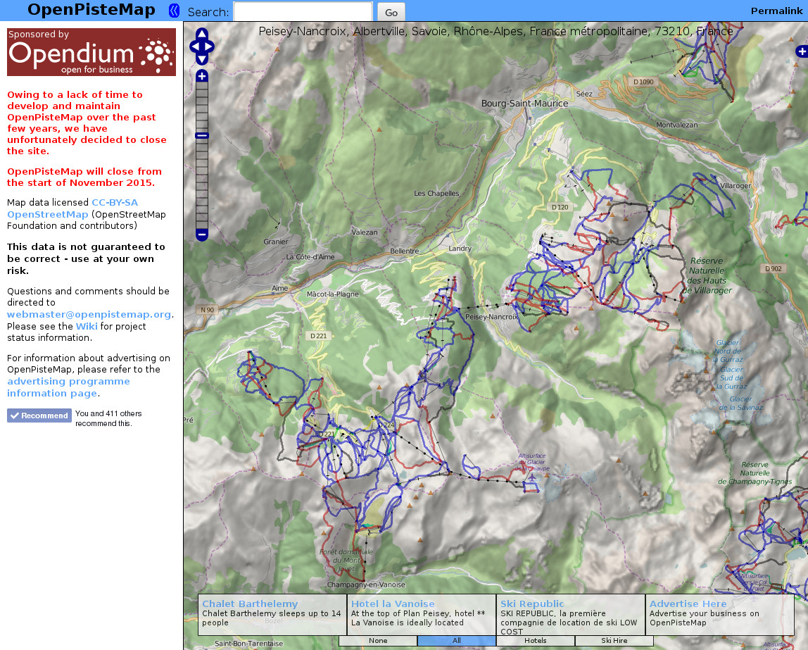Screen dimensions: 808x650
Task: Open the OpenStreetMap link
Action: [47, 214]
